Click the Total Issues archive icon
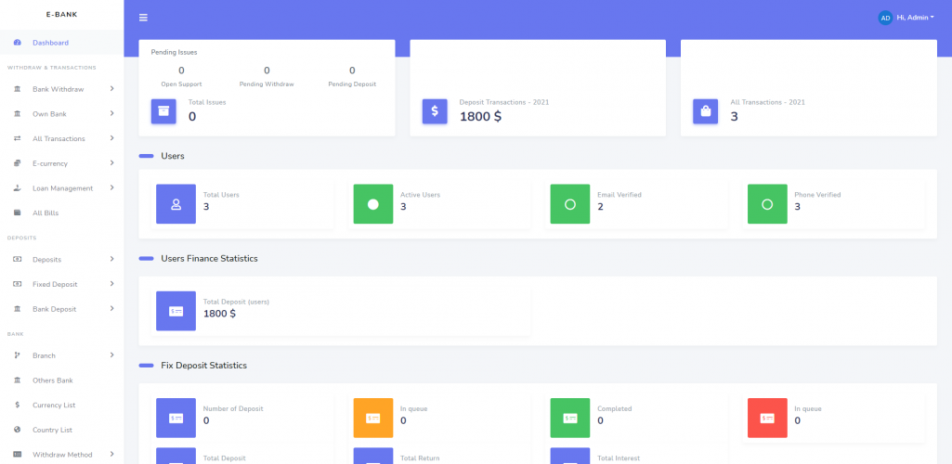The image size is (952, 464). coord(163,111)
